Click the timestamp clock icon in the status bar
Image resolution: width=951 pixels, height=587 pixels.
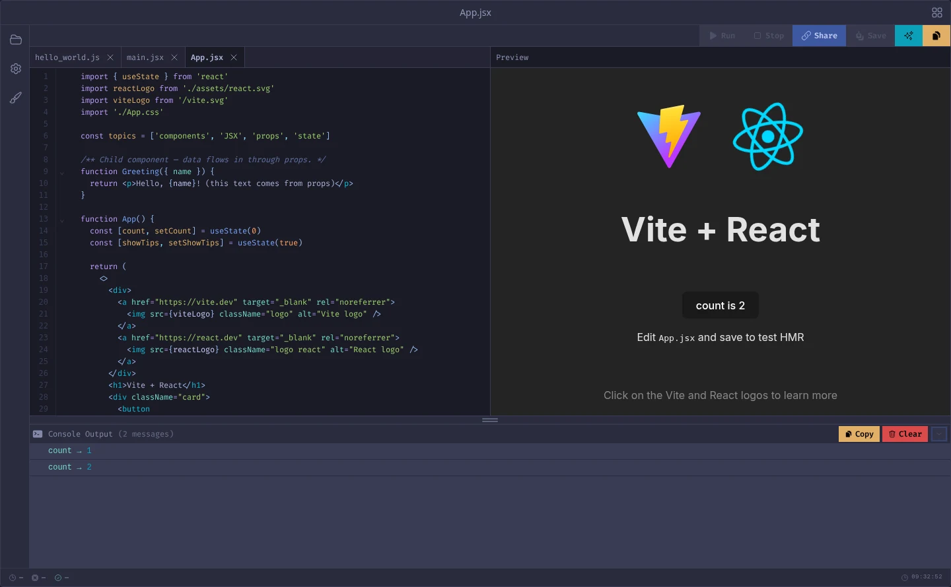coord(905,577)
